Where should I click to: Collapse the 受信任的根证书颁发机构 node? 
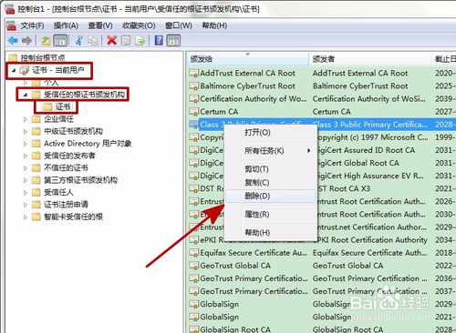click(26, 95)
